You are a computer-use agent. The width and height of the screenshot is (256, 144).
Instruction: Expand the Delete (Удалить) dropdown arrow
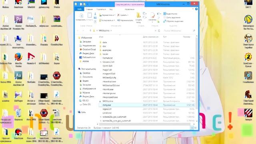(x=128, y=15)
